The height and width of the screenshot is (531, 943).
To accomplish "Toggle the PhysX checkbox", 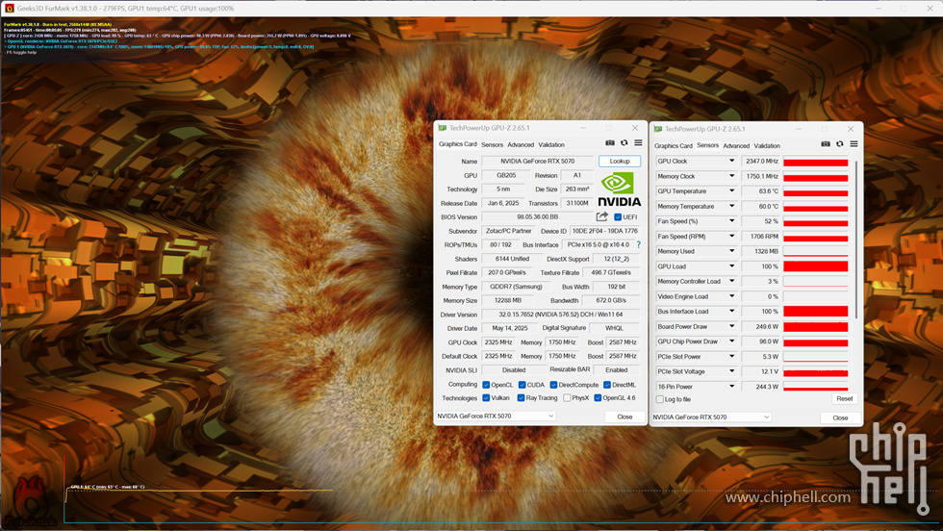I will [567, 398].
